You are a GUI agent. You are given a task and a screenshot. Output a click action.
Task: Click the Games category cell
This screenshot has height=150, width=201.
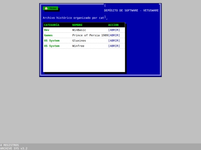tap(48, 35)
